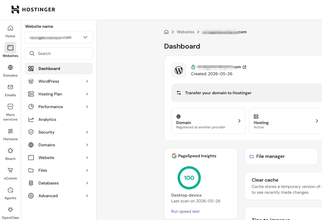
Task: Click the Databases cylinder icon
Action: [x=31, y=183]
